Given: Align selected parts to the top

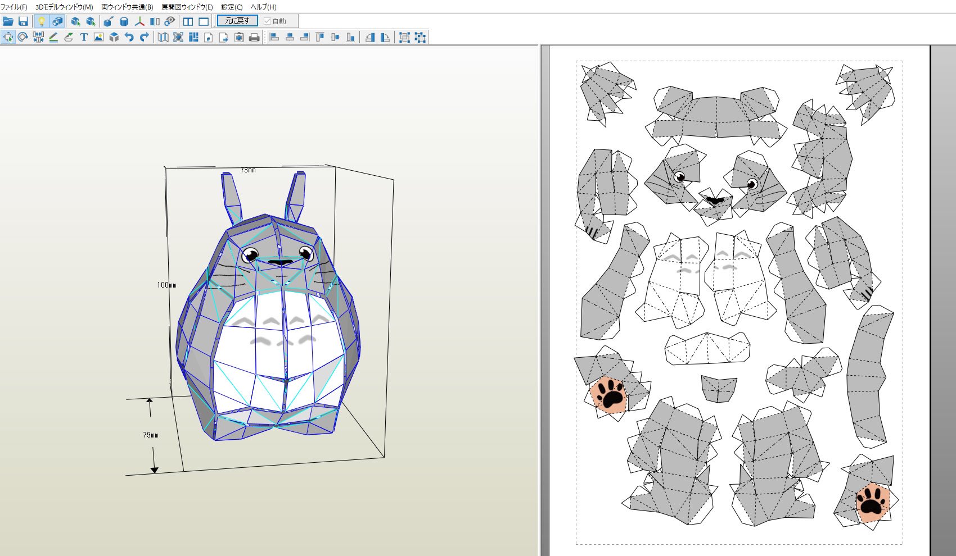Looking at the screenshot, I should [320, 37].
